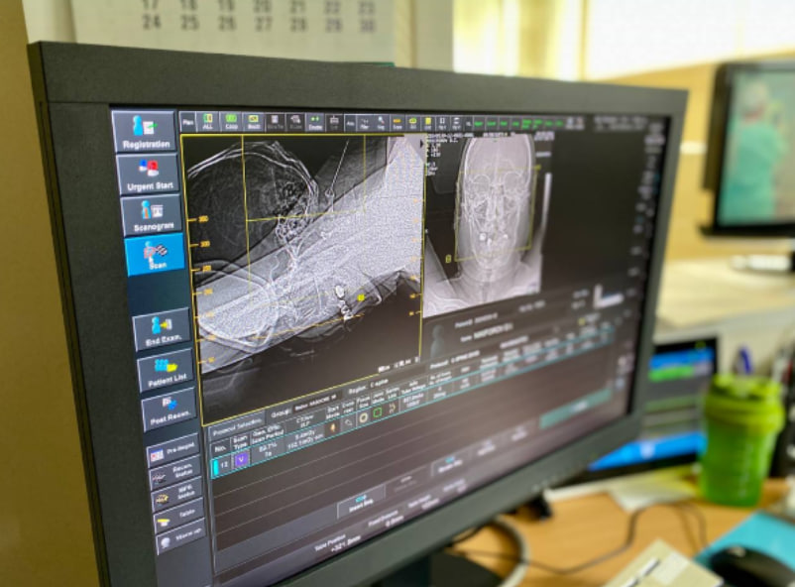Click the green square icon in protocol row

378,413
